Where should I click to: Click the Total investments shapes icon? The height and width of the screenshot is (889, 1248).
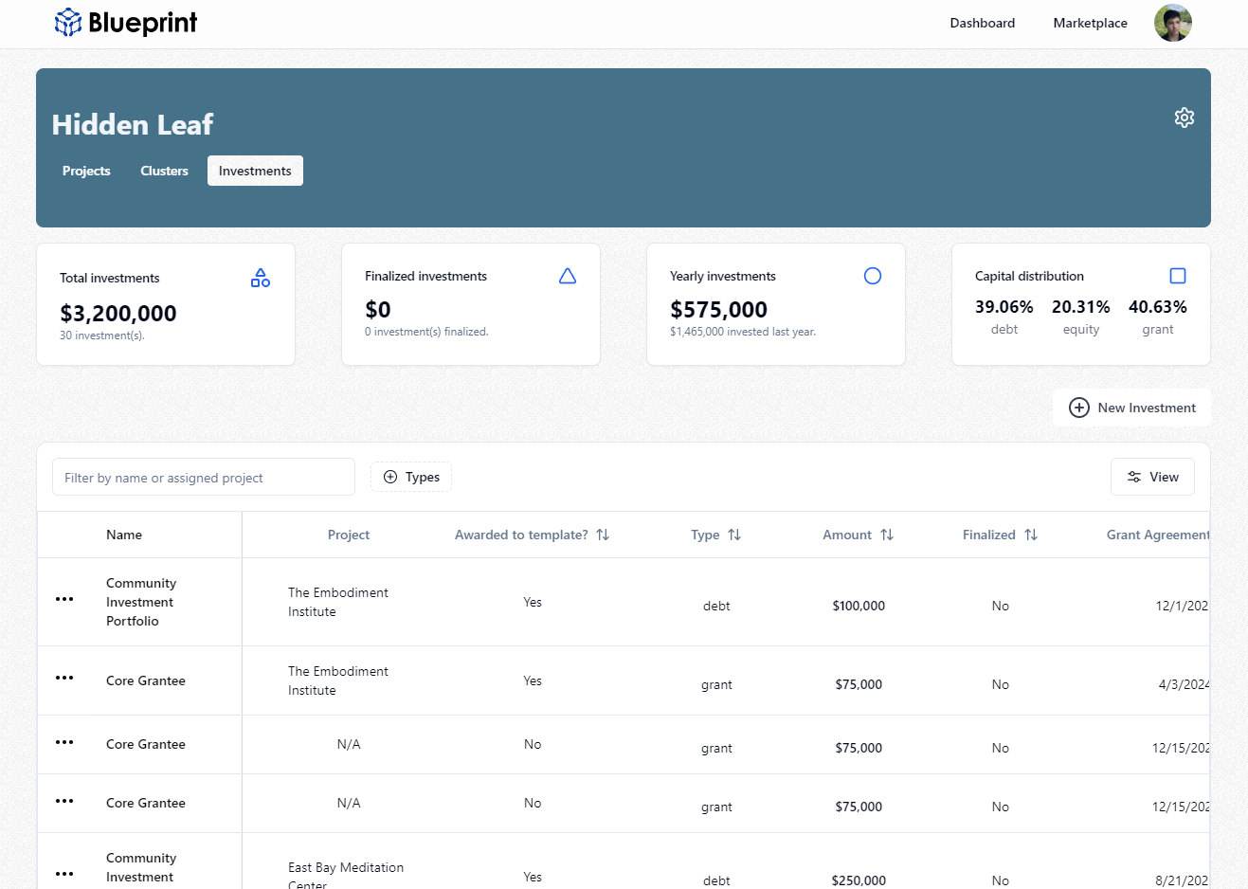tap(261, 278)
